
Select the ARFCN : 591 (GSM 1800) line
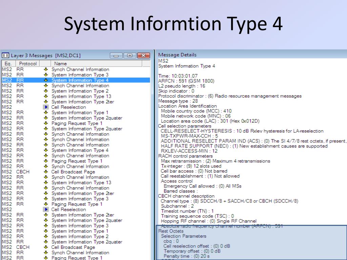click(x=186, y=81)
